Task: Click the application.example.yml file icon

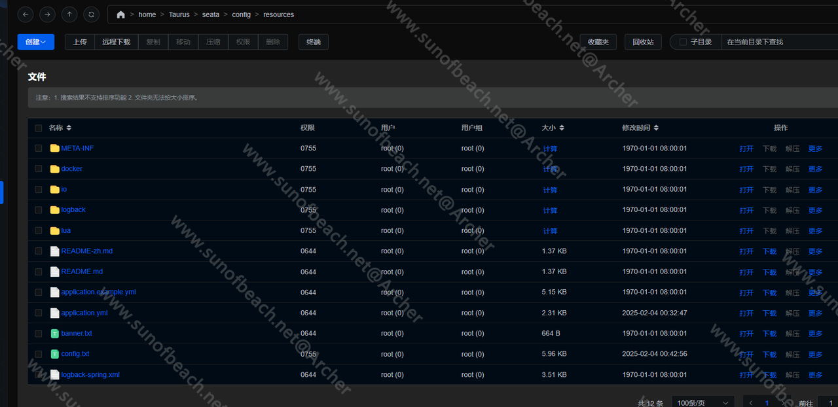Action: (55, 292)
